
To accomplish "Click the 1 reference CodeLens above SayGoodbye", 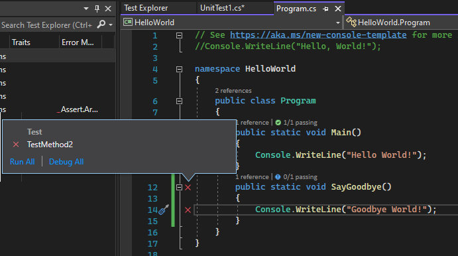I will pyautogui.click(x=252, y=177).
